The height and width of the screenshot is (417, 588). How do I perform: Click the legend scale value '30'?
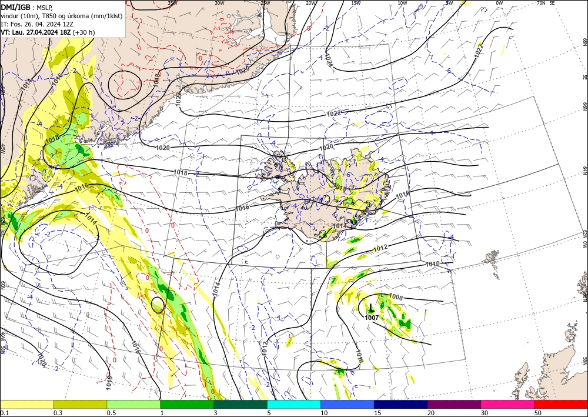pos(485,413)
